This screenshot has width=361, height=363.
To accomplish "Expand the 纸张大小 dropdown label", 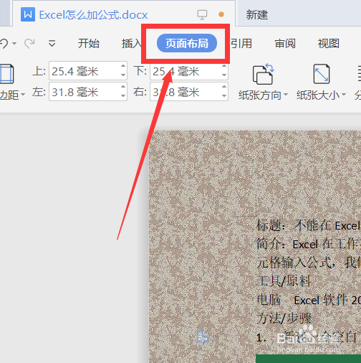I will click(x=322, y=95).
